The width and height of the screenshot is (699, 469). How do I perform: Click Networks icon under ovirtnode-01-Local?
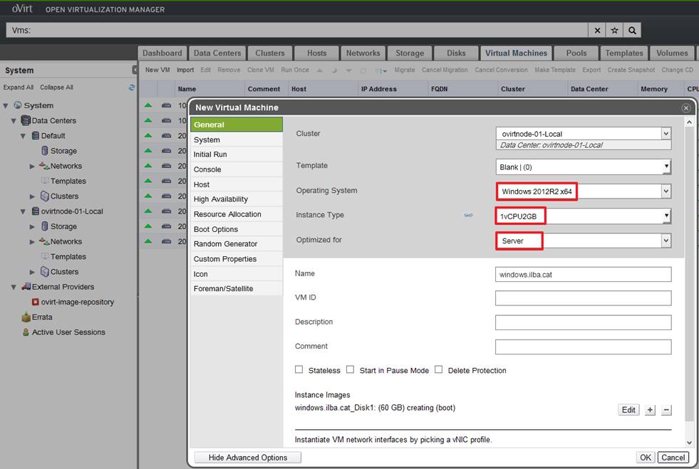(44, 241)
